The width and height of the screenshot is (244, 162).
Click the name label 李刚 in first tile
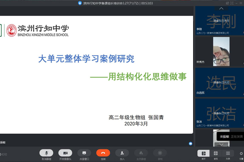click(199, 29)
